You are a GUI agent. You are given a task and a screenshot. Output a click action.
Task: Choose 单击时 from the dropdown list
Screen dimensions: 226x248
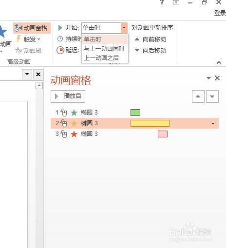(x=105, y=39)
